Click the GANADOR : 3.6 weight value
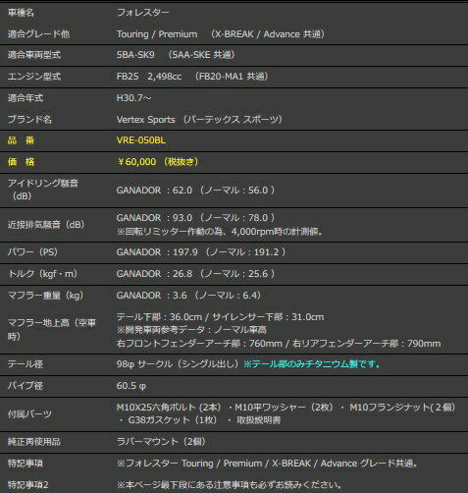Screen dimensions: 468x493 [188, 296]
